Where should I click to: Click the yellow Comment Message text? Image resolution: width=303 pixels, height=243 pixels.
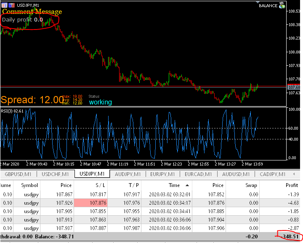[32, 11]
